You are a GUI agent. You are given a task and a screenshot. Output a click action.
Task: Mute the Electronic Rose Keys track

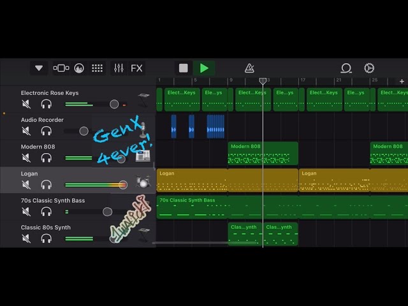click(x=26, y=105)
